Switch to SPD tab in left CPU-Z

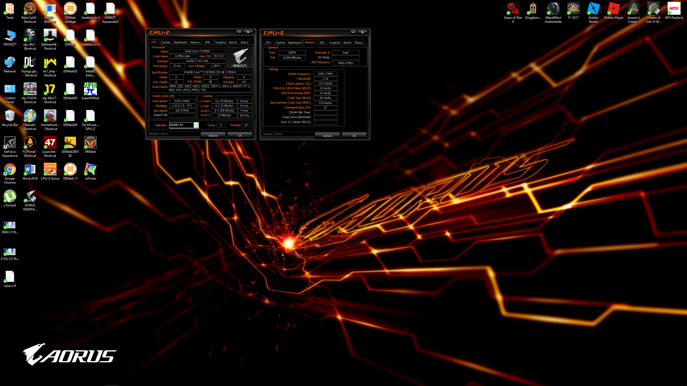click(x=208, y=42)
